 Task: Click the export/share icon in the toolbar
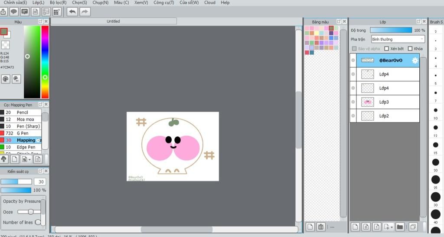(3, 12)
